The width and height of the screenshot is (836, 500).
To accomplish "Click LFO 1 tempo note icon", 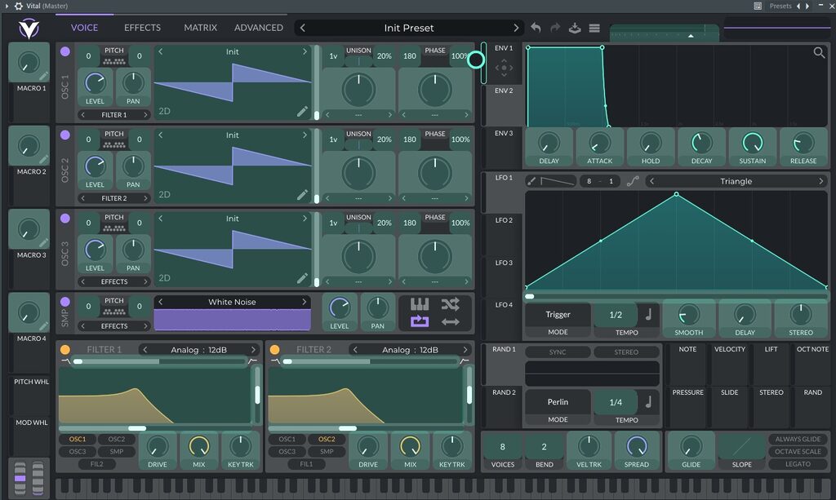I will click(648, 315).
